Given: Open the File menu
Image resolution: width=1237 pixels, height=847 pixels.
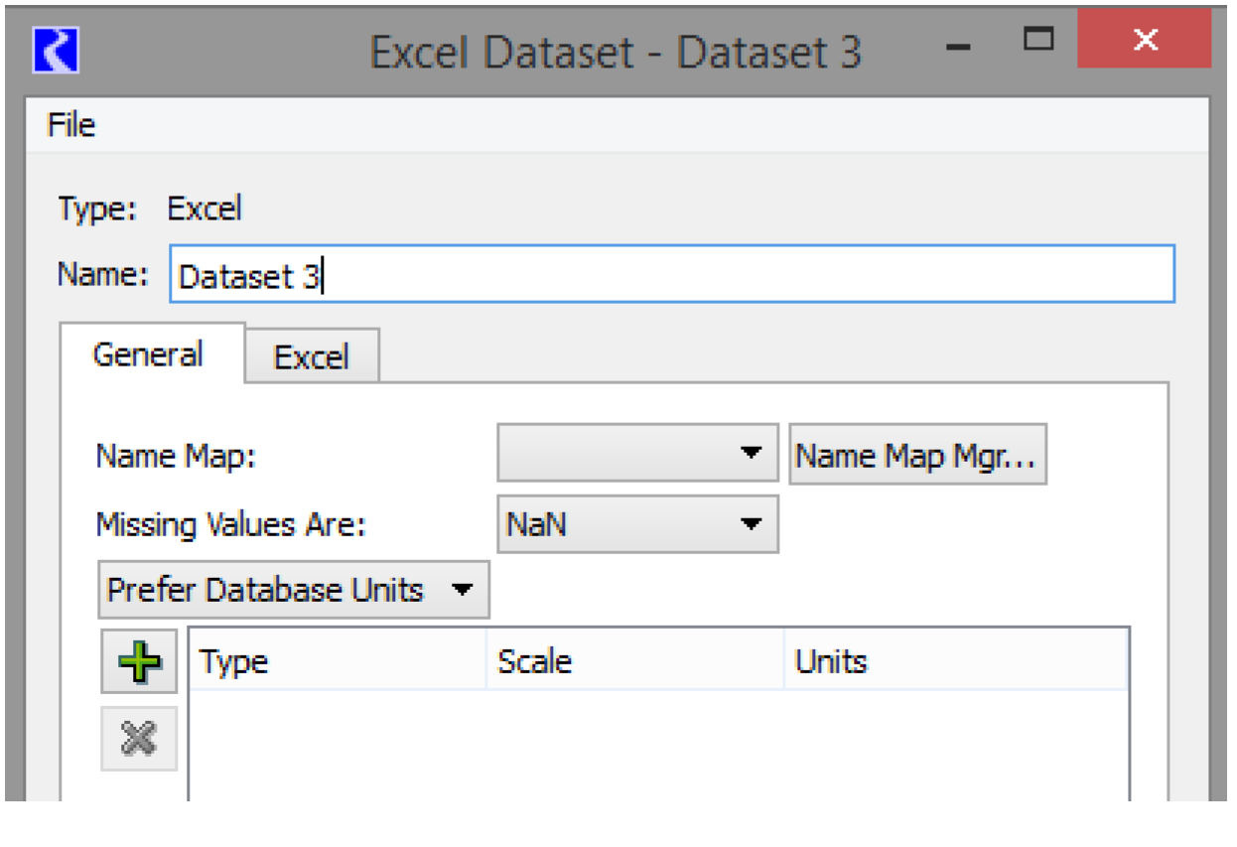Looking at the screenshot, I should coord(71,125).
